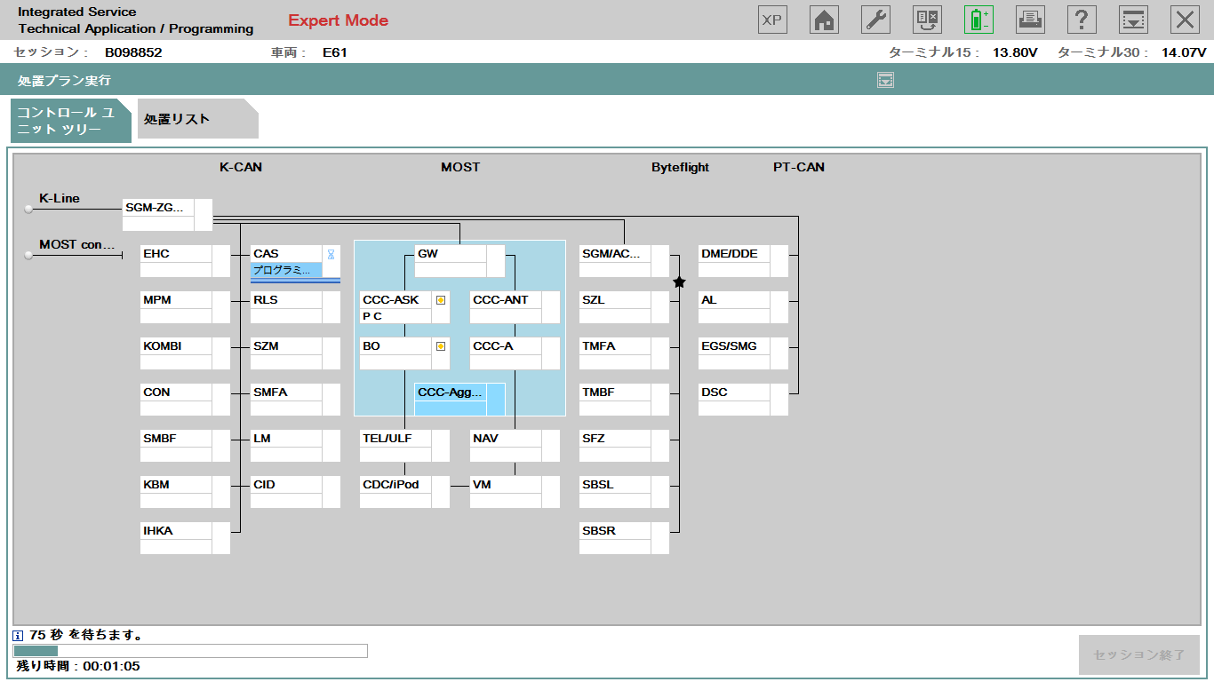Select the TMBF control unit
Screen dimensions: 1214x682
(x=624, y=400)
